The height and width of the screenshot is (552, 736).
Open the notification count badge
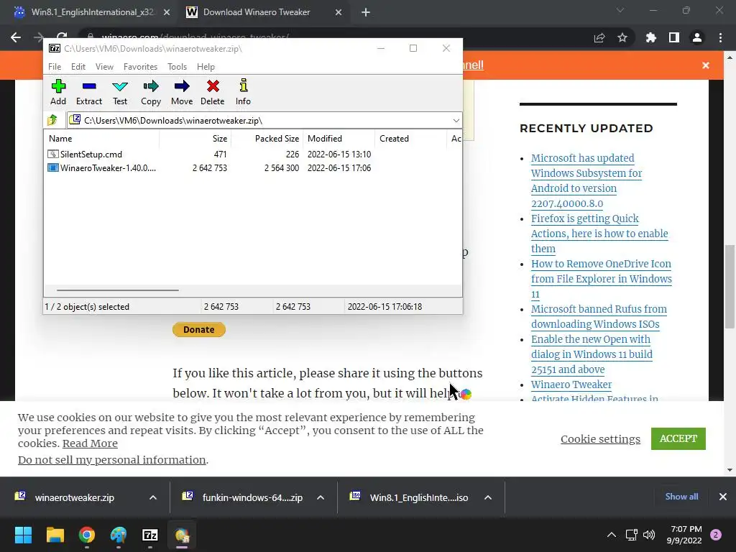coord(716,535)
